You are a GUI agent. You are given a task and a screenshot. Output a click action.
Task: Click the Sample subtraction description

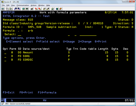tap(61, 27)
